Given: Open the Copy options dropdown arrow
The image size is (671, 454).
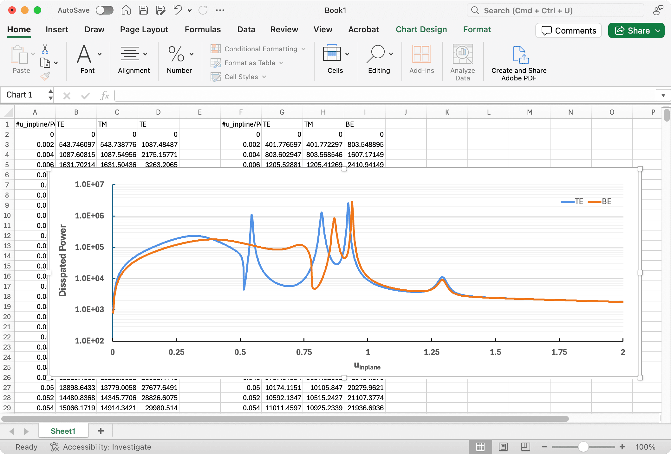Looking at the screenshot, I should 56,63.
